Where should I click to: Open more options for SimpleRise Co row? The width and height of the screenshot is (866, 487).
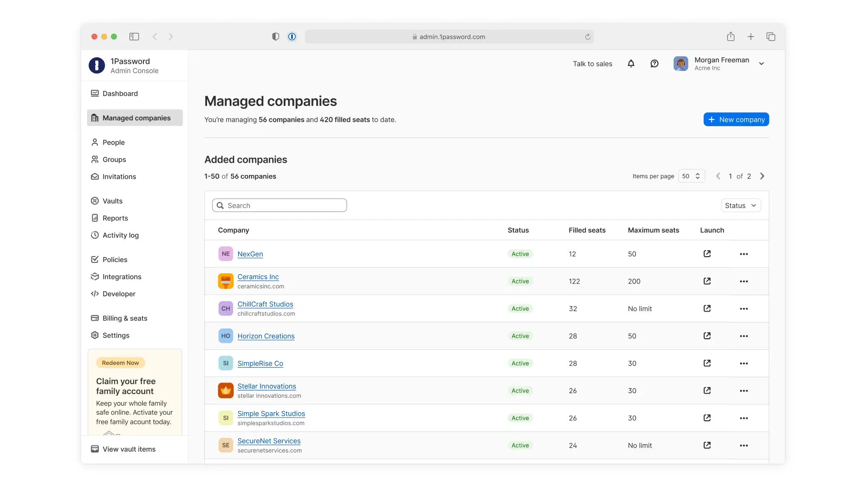click(744, 363)
